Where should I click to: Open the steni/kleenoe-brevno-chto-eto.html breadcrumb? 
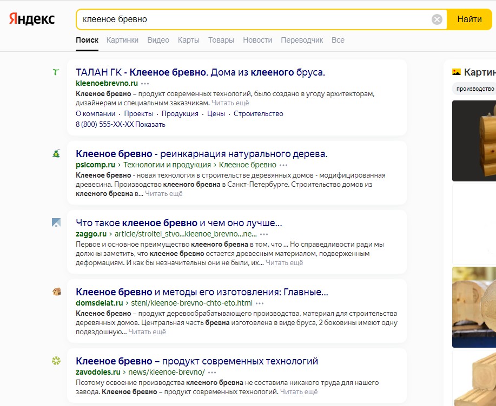tap(191, 303)
